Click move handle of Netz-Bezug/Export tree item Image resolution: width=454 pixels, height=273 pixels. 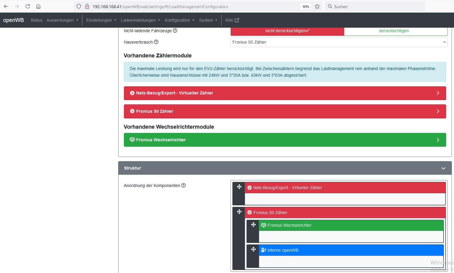[x=239, y=187]
